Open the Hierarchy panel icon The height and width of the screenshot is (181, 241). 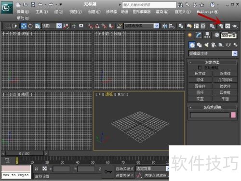pos(207,35)
